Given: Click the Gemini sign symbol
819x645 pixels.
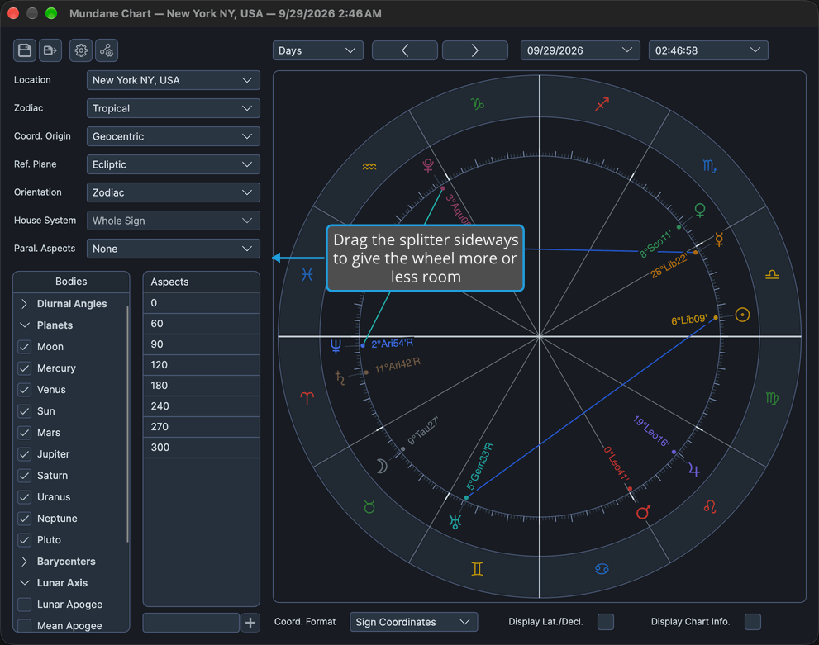Looking at the screenshot, I should click(x=478, y=569).
